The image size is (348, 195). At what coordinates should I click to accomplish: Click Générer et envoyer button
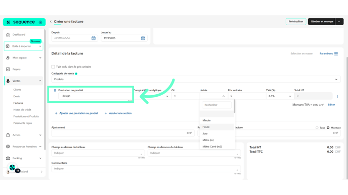322,22
